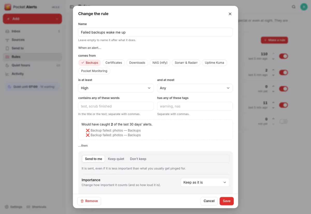Move the rule with 110 matches down
Image resolution: width=311 pixels, height=214 pixels.
[273, 59]
